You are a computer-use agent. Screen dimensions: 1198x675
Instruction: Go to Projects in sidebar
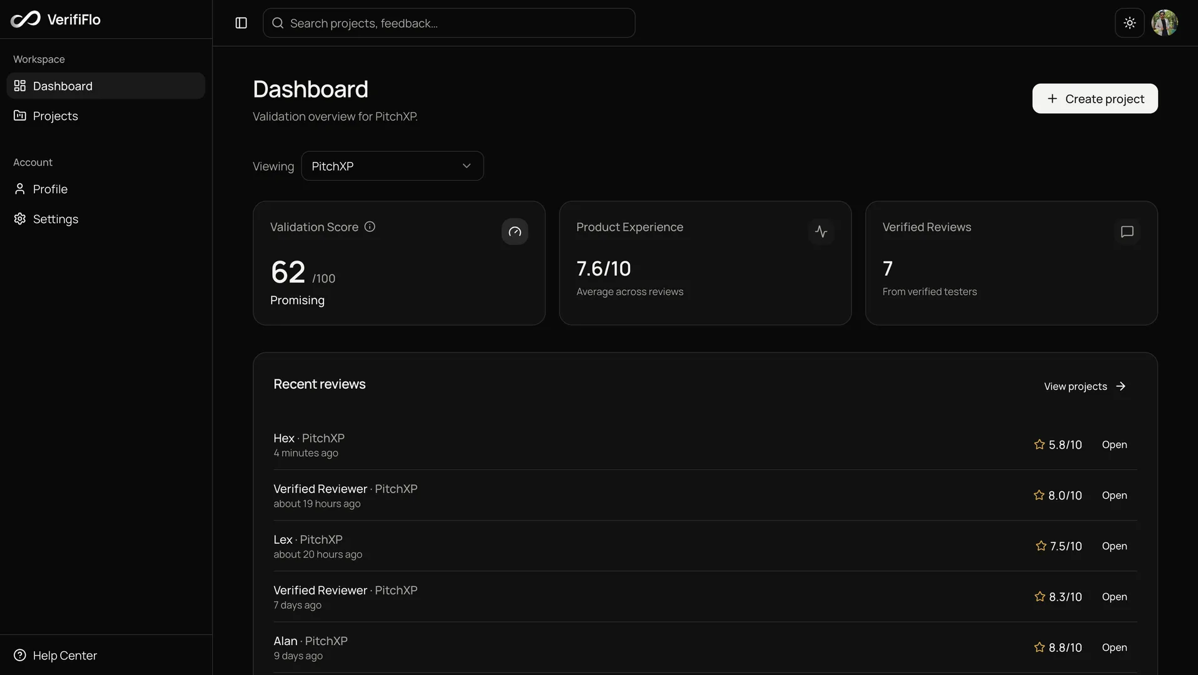pyautogui.click(x=106, y=116)
